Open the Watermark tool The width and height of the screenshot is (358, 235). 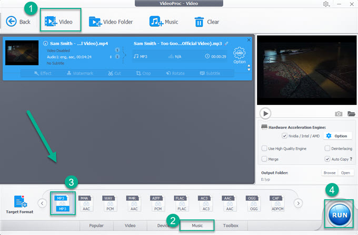(80, 73)
